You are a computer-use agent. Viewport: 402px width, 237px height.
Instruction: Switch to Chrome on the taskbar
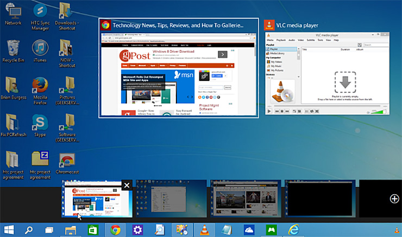[115, 230]
